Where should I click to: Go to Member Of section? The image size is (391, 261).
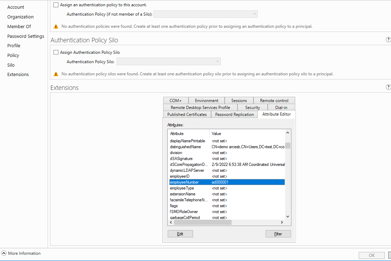point(19,26)
